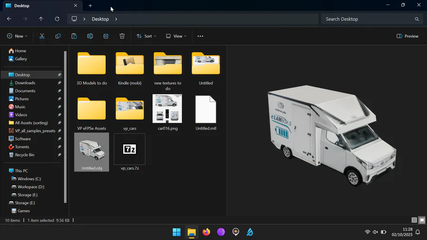Click File Explorer icon in taskbar
427x240 pixels.
[x=192, y=232]
